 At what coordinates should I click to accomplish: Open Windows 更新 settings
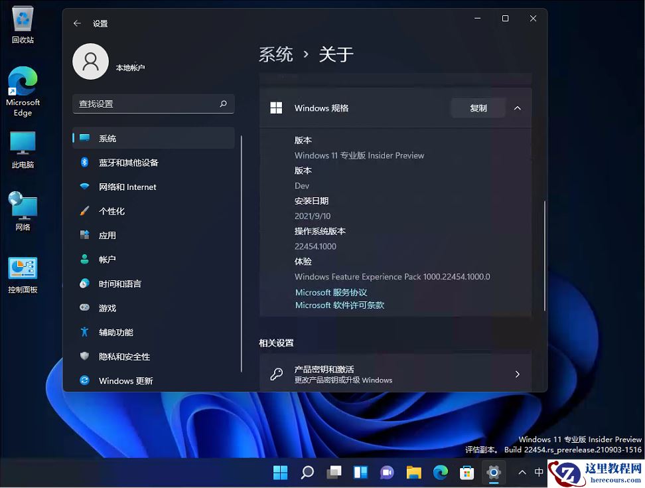[126, 380]
